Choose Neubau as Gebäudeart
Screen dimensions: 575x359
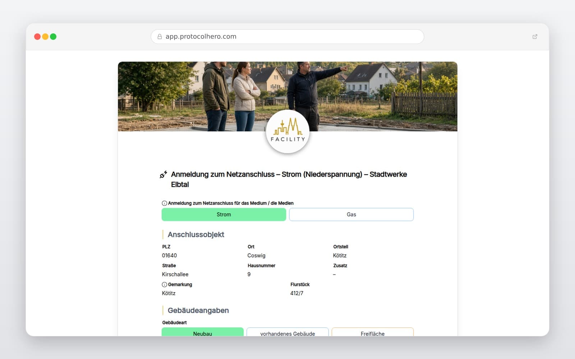pyautogui.click(x=203, y=332)
